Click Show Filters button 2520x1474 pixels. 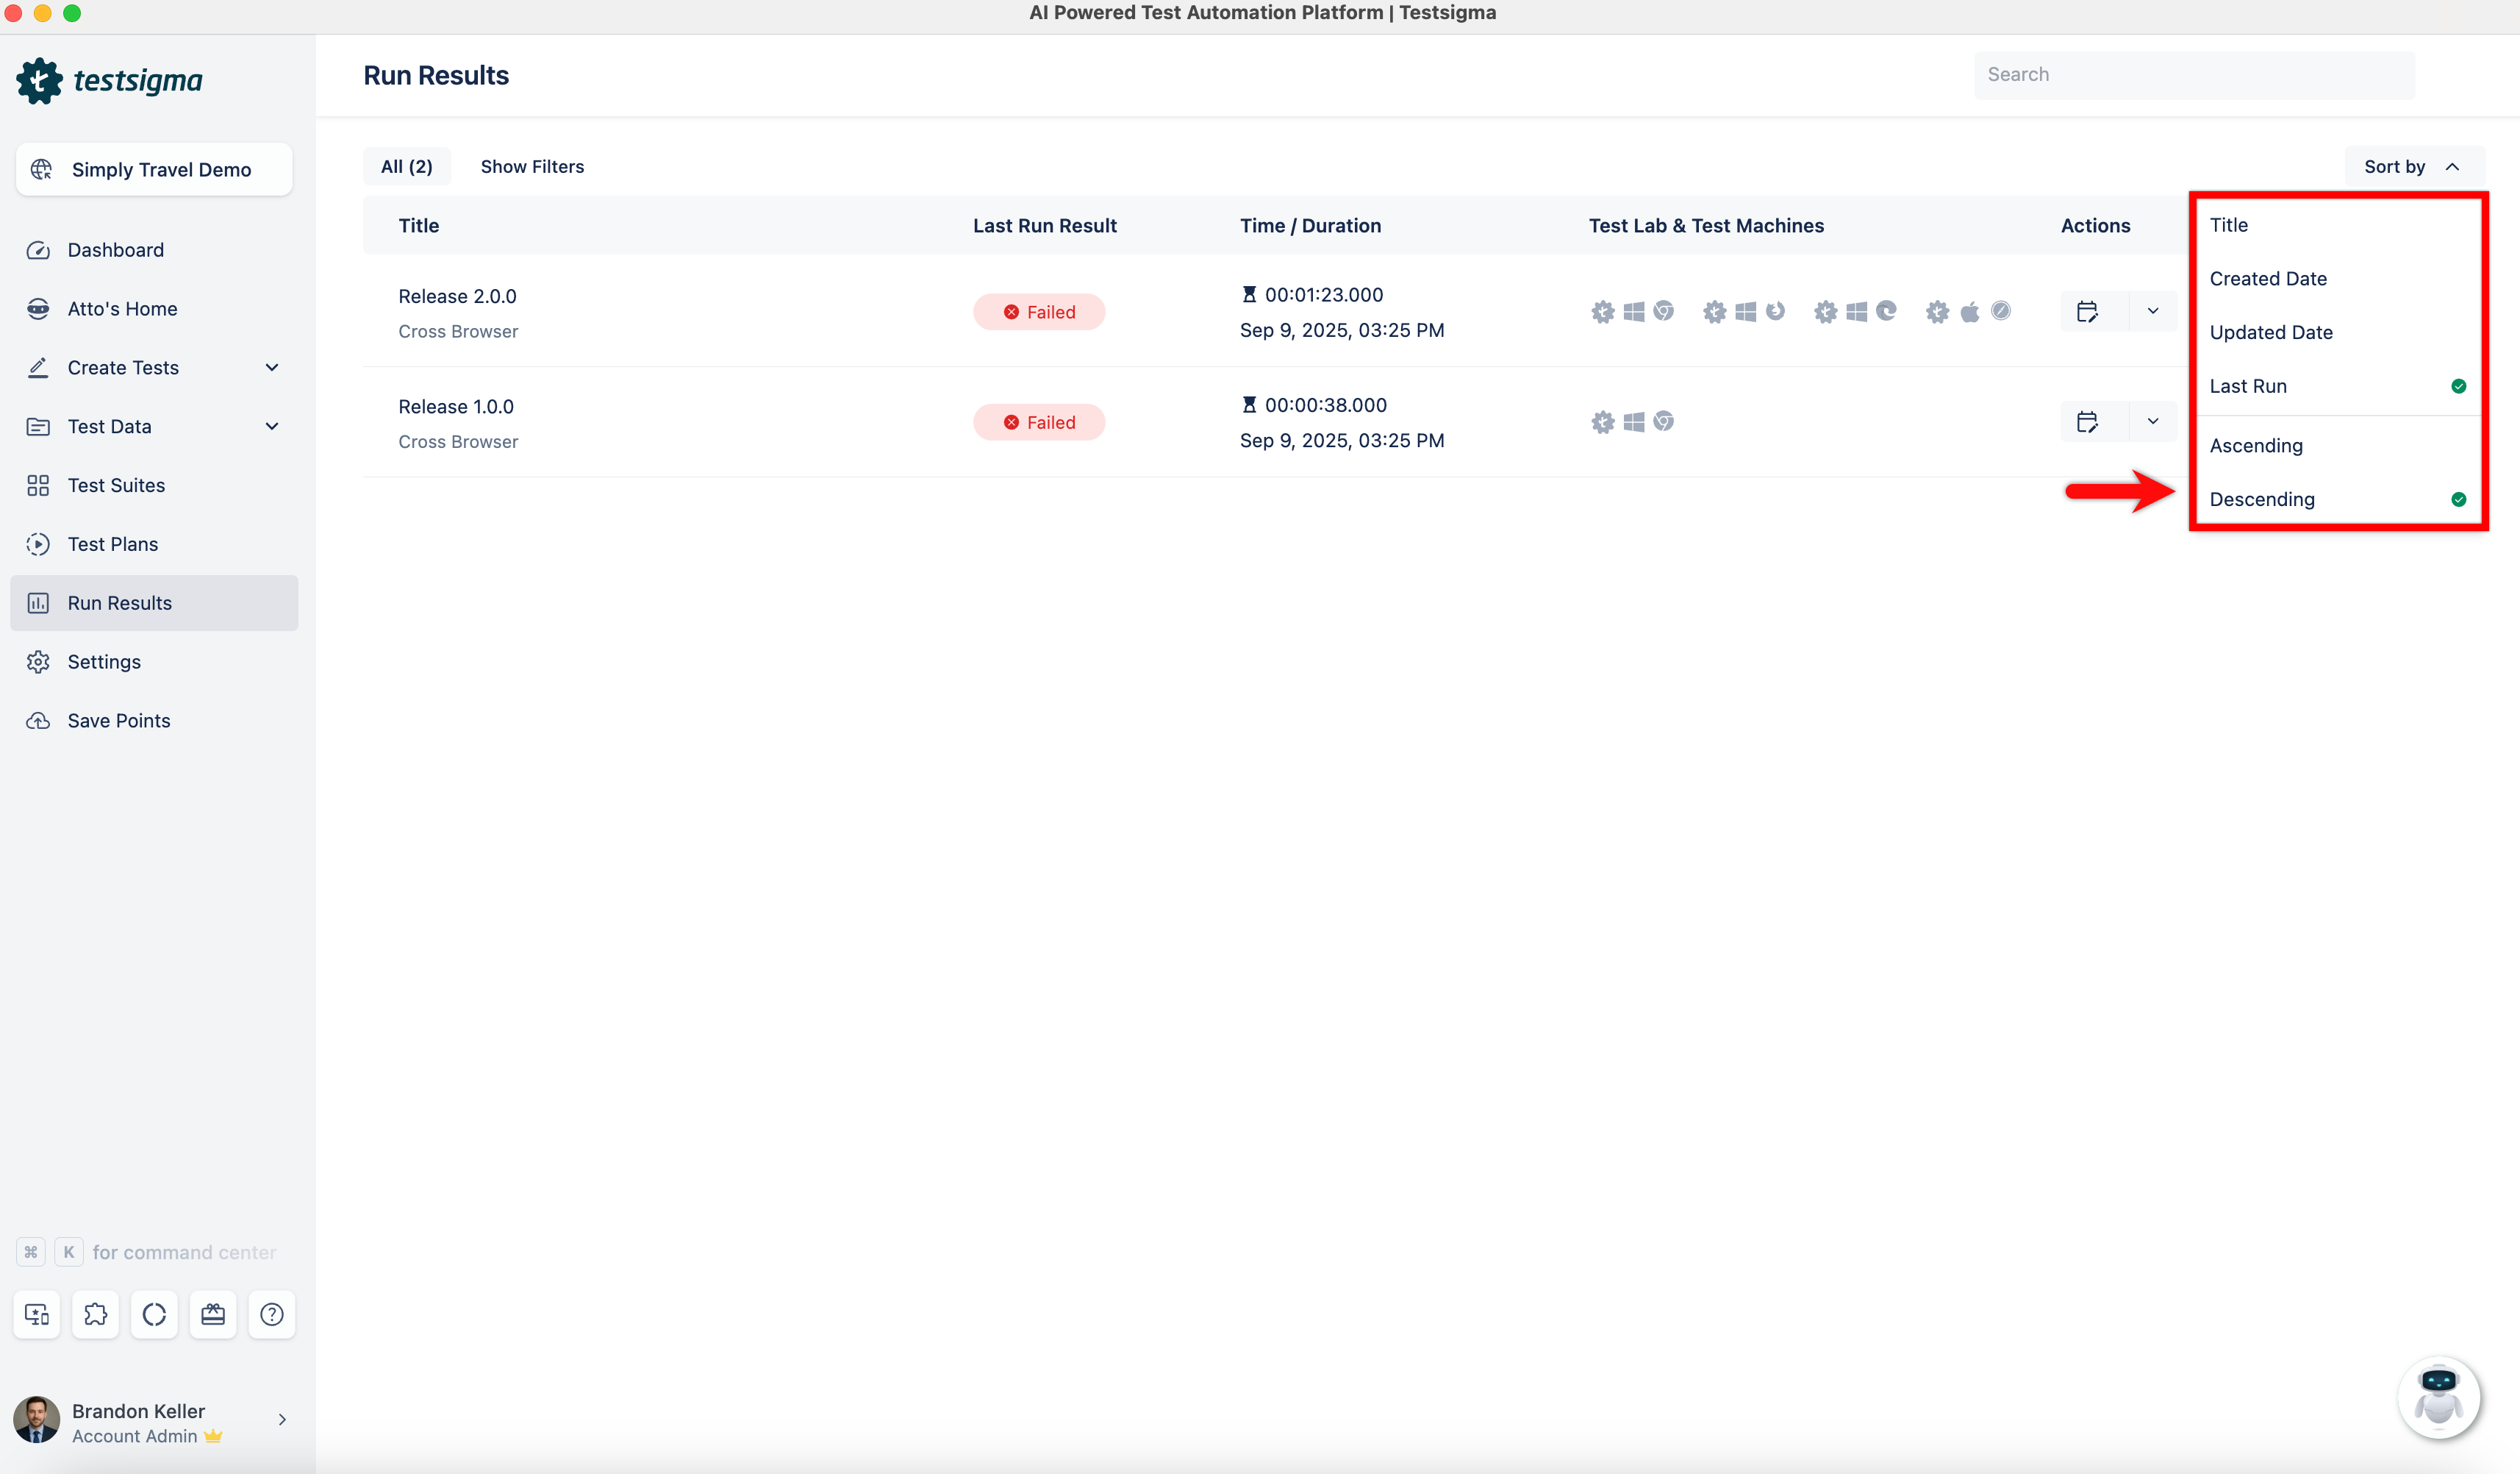(532, 166)
